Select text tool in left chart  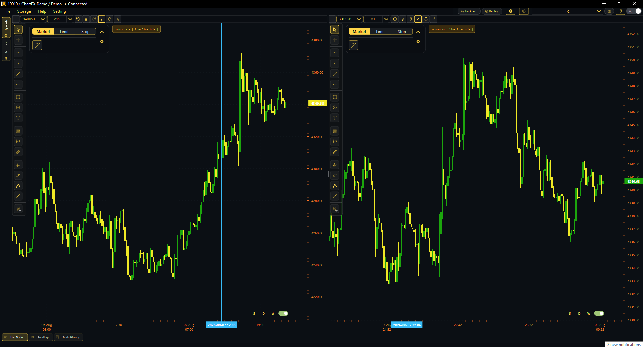[18, 118]
